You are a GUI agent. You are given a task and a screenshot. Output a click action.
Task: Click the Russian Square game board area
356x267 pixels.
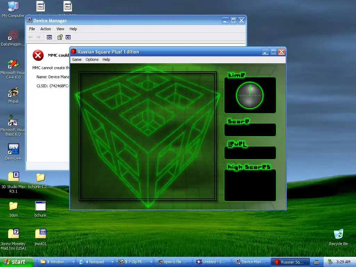pos(148,136)
